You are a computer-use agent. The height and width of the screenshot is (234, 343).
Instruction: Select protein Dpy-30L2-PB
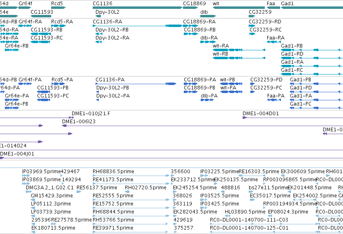coord(98,92)
